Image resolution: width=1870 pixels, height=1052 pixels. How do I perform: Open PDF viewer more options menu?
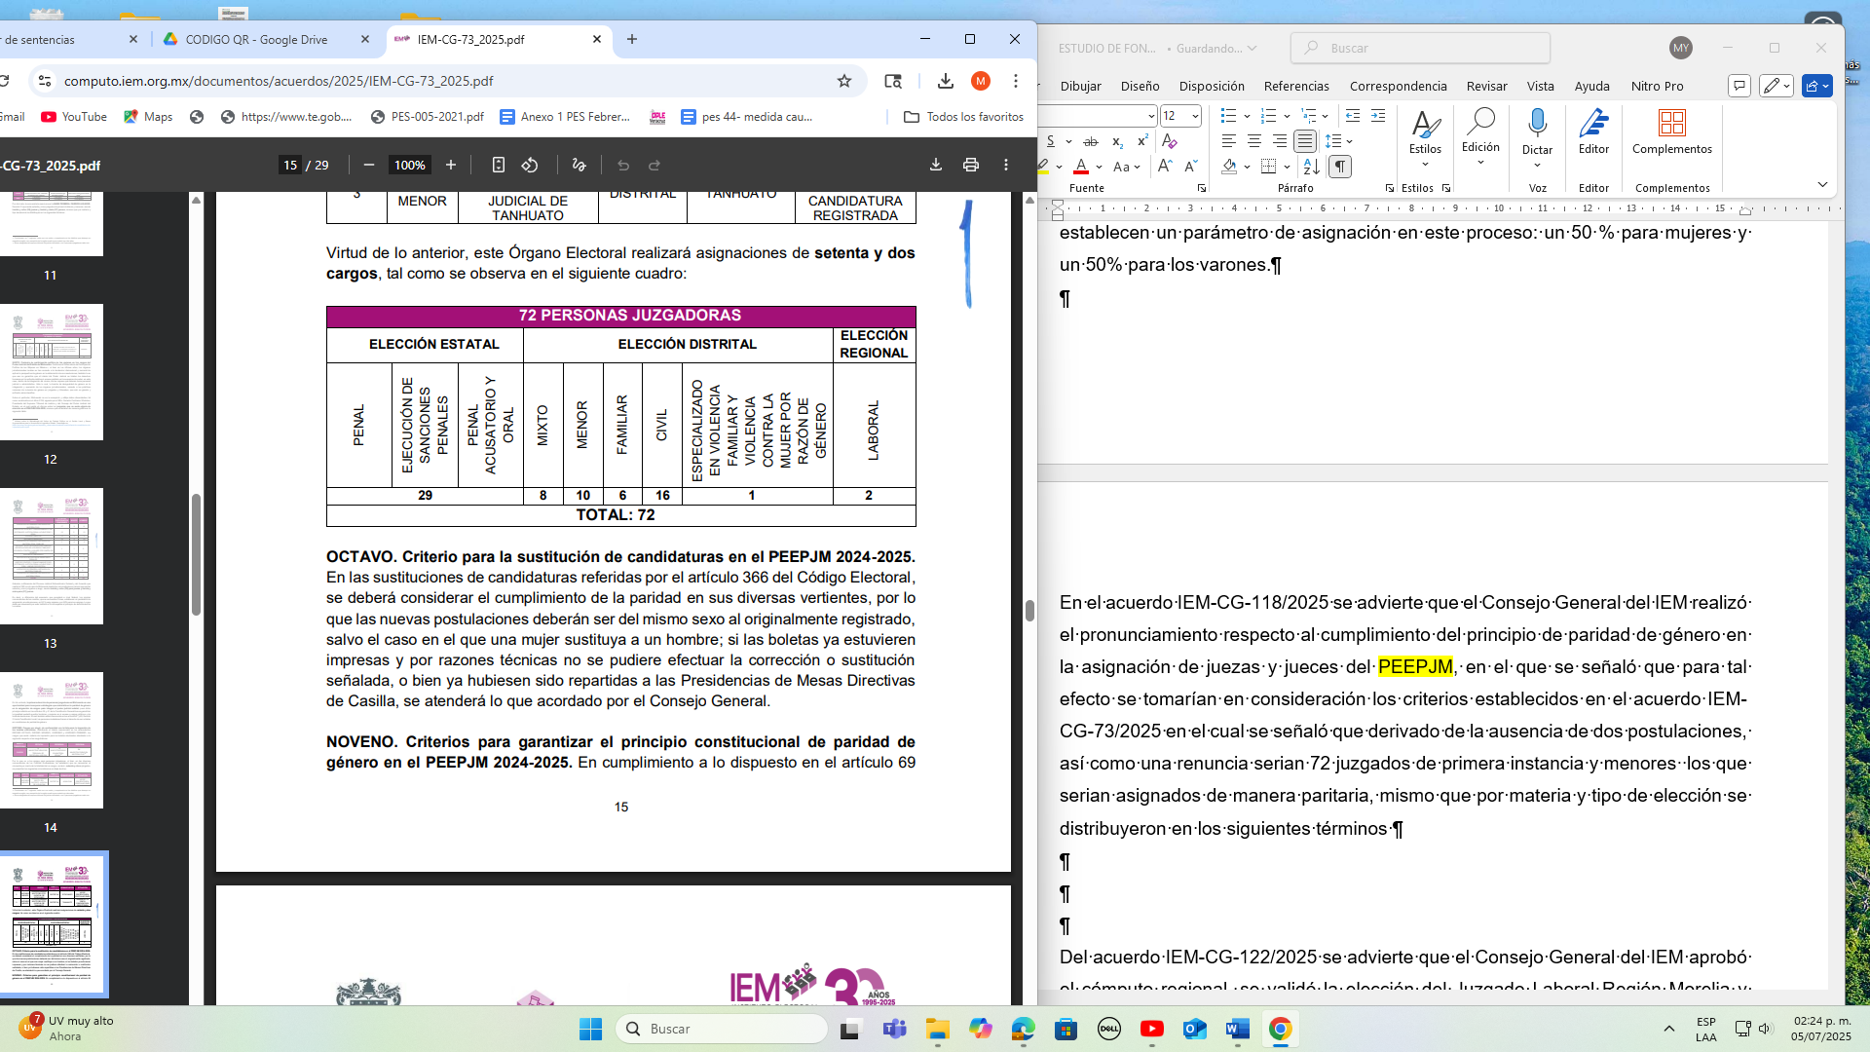(x=1006, y=166)
